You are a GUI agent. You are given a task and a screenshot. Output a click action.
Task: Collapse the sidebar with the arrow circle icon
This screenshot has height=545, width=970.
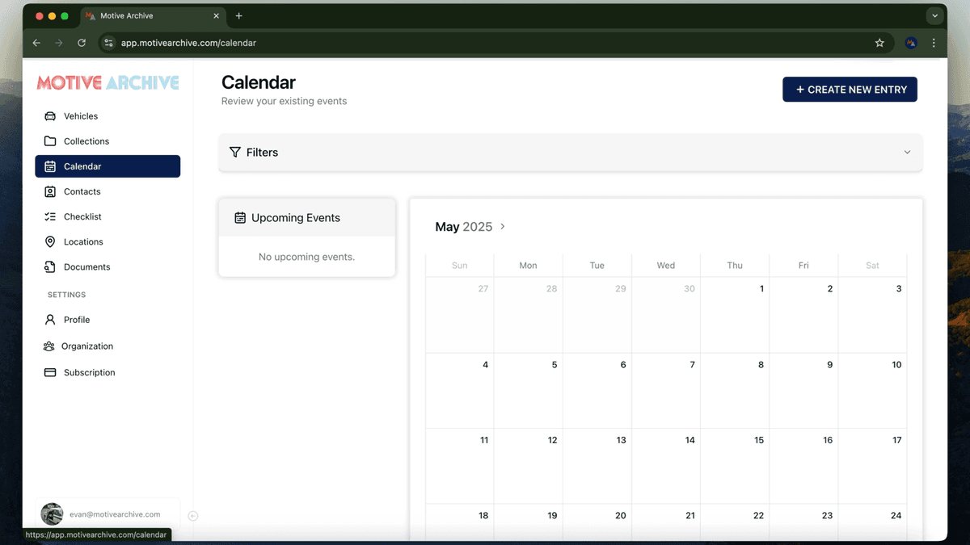tap(193, 516)
